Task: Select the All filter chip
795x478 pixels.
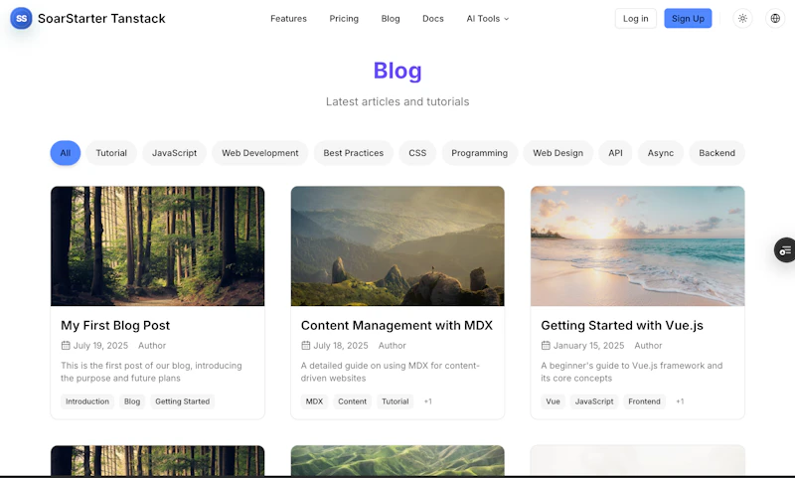Action: pyautogui.click(x=66, y=153)
